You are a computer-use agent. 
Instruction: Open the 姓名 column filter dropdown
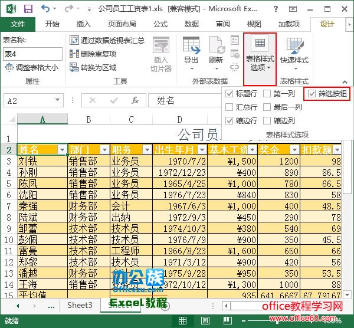coord(62,150)
